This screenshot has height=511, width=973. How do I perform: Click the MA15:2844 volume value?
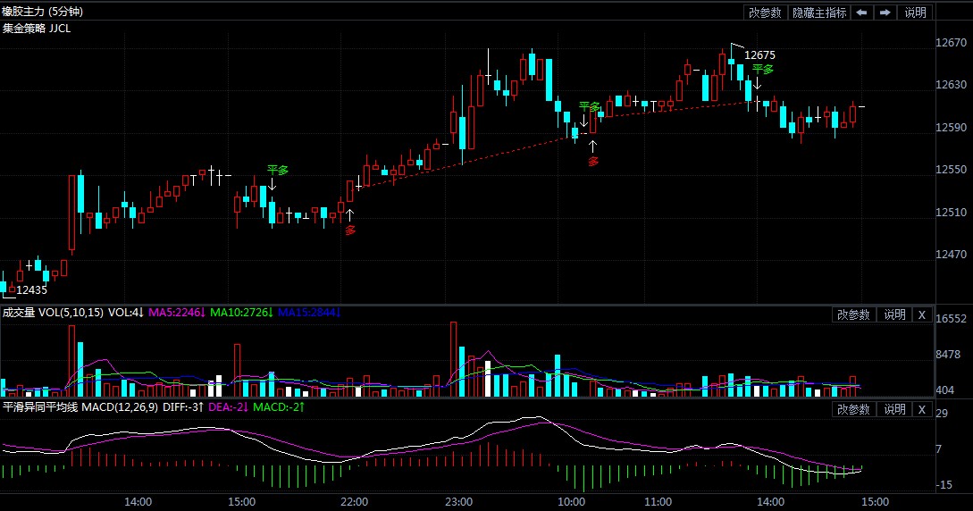310,313
